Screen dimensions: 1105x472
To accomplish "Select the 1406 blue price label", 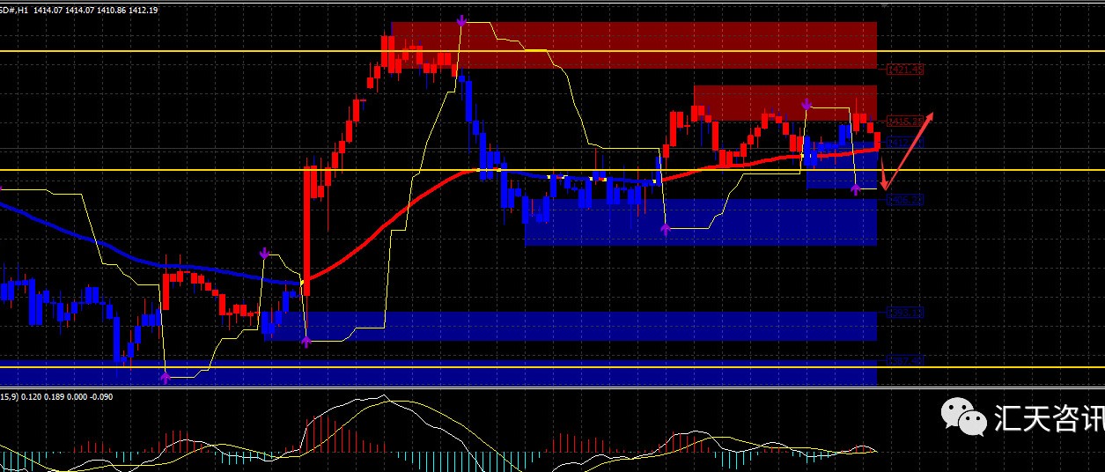I will [905, 200].
